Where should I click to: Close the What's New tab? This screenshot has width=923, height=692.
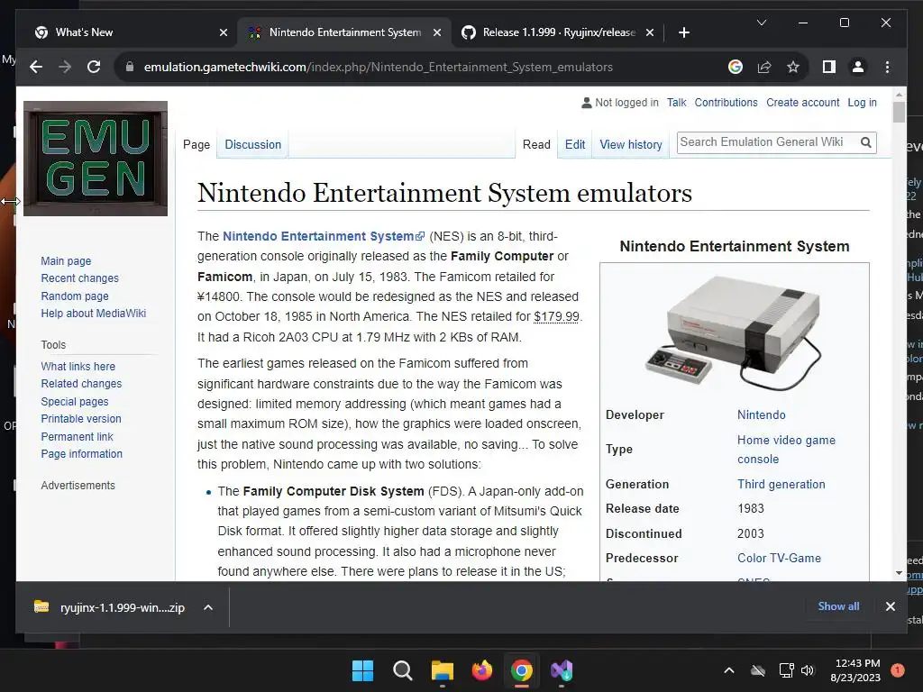pos(224,32)
